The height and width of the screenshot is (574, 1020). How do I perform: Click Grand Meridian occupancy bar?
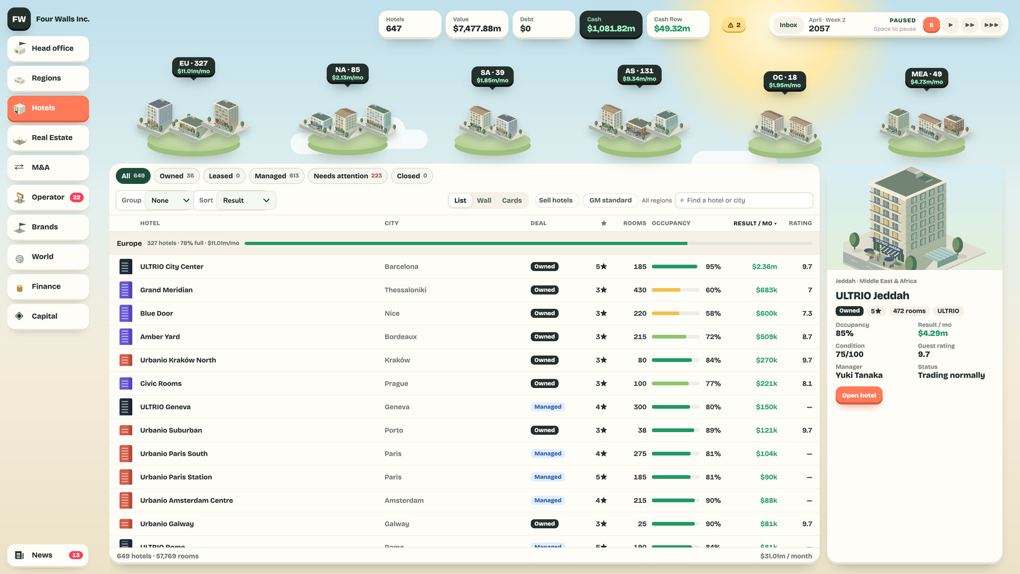pos(675,290)
